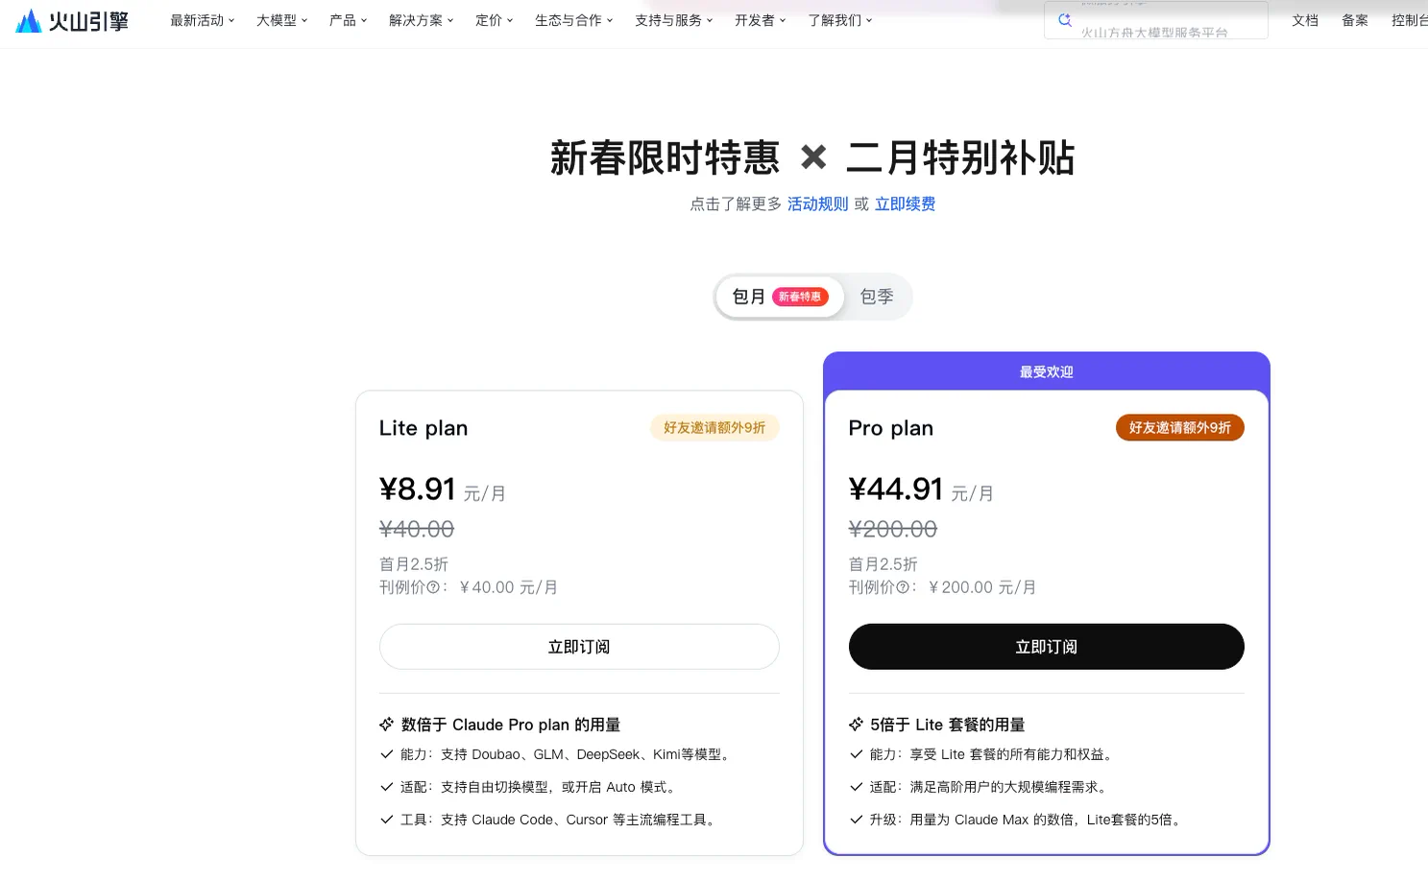Image resolution: width=1428 pixels, height=881 pixels.
Task: Click text 满足高阶用户的大规模编程需求
Action: tap(1008, 787)
